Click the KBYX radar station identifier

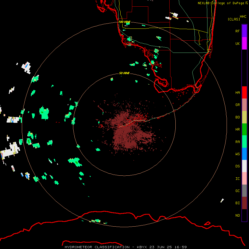click(x=142, y=247)
